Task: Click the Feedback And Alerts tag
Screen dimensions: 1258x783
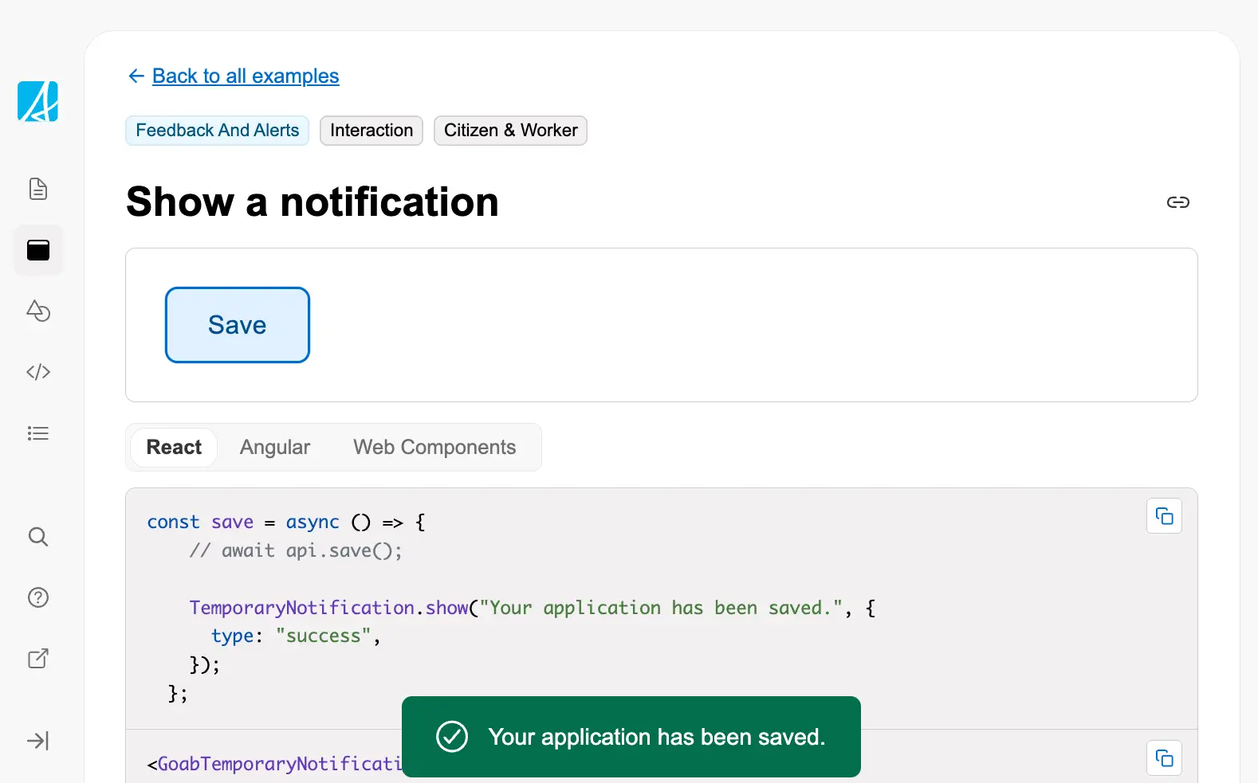Action: click(217, 131)
